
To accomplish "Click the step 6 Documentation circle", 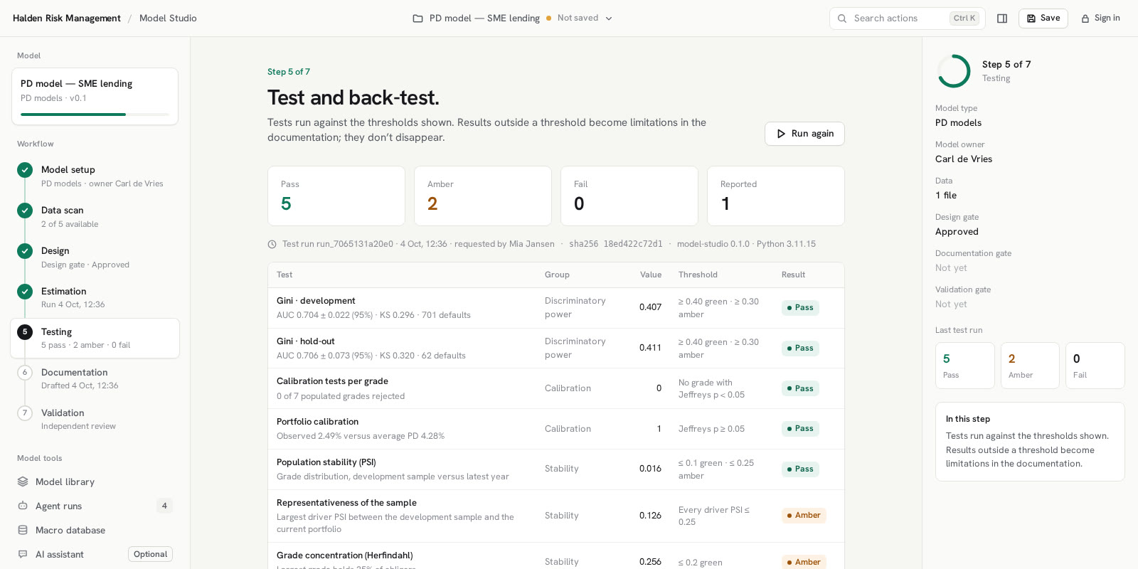I will click(25, 373).
